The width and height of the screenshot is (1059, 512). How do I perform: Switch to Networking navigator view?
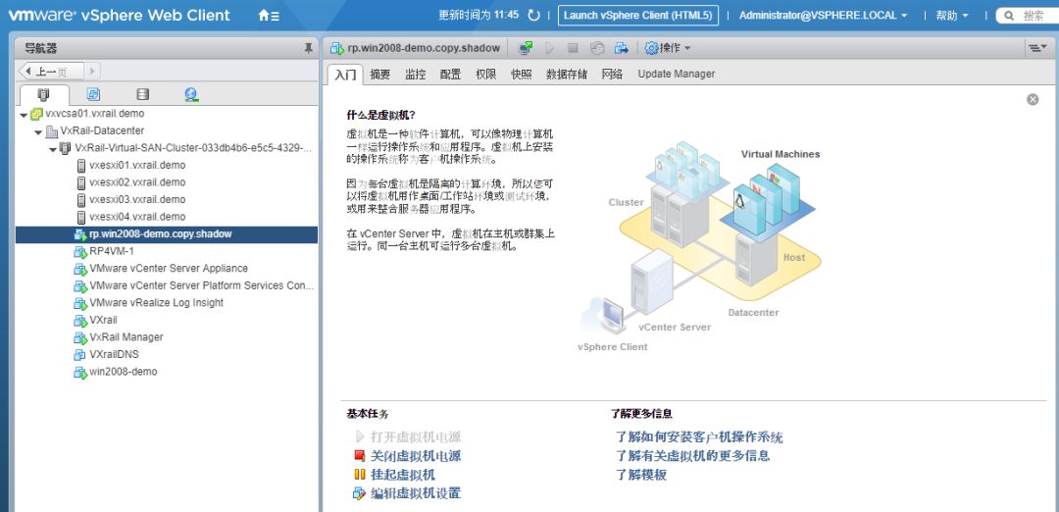tap(191, 94)
